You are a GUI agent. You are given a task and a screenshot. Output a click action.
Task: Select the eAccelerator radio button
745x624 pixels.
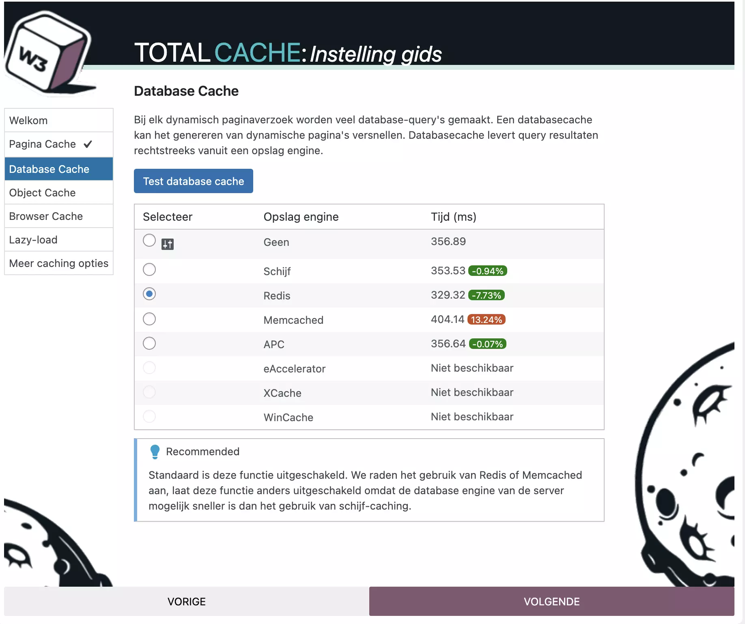coord(149,368)
